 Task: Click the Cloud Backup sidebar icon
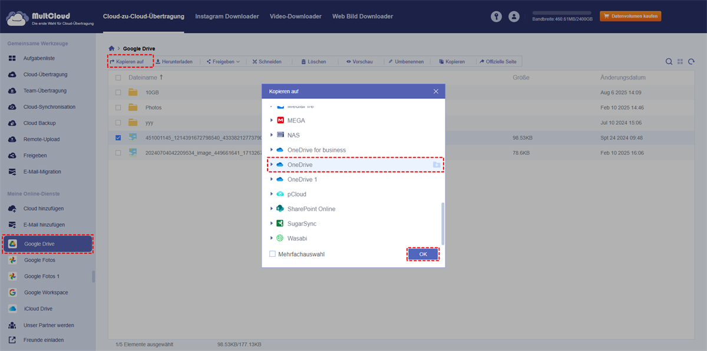tap(12, 123)
